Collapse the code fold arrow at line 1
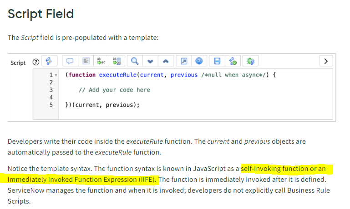 [56, 75]
